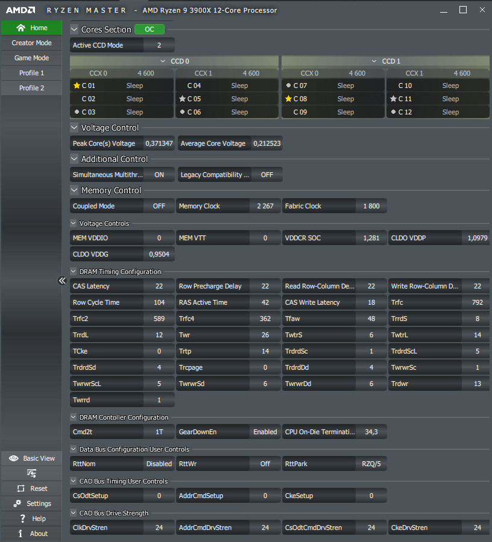The image size is (492, 542).
Task: Collapse CAD Bus Timing User Controls
Action: click(x=74, y=481)
